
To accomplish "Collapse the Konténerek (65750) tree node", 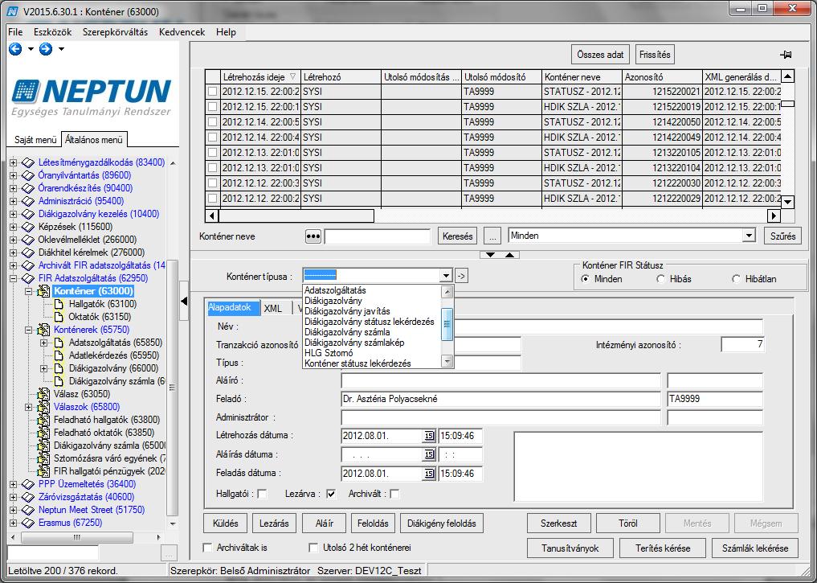I will coord(29,330).
